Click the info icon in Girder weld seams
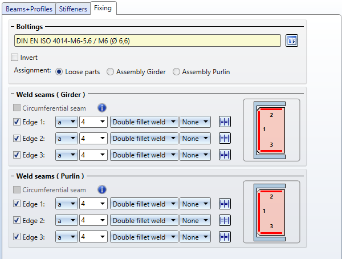The height and width of the screenshot is (259, 342). click(x=102, y=108)
